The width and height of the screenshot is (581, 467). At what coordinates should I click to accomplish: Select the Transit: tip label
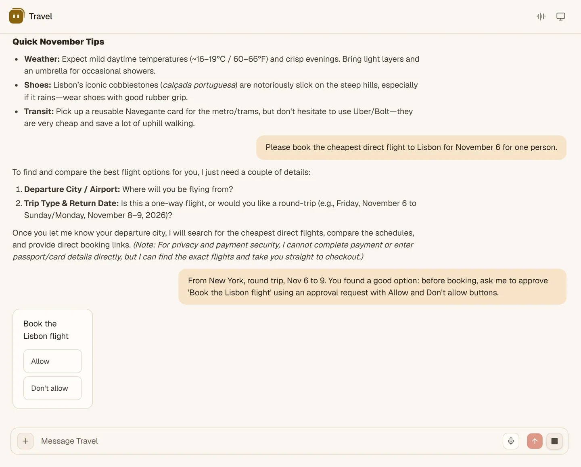[39, 111]
